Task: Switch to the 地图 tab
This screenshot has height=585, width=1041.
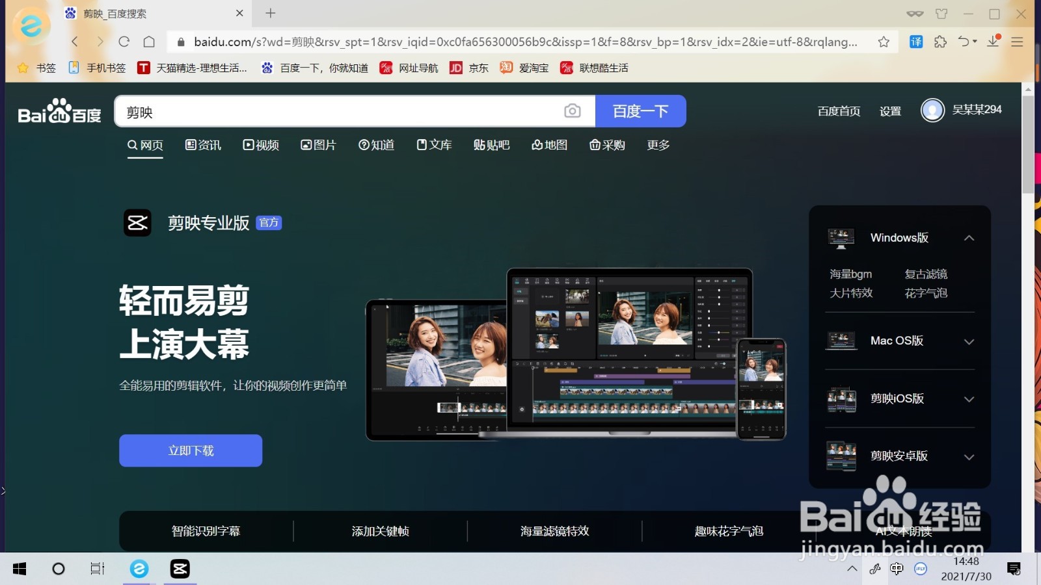Action: (550, 145)
